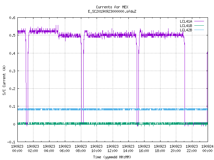Image resolution: width=214 pixels, height=160 pixels.
Task: Click the chart title 'Currents for MEX'
Action: 112,7
